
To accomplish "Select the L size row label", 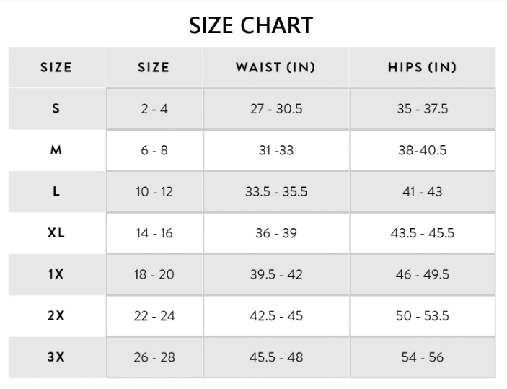I will [x=56, y=192].
